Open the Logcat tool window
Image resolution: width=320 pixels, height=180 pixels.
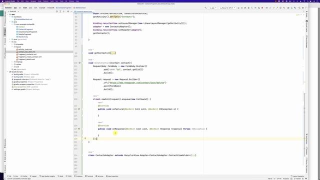coord(33,176)
